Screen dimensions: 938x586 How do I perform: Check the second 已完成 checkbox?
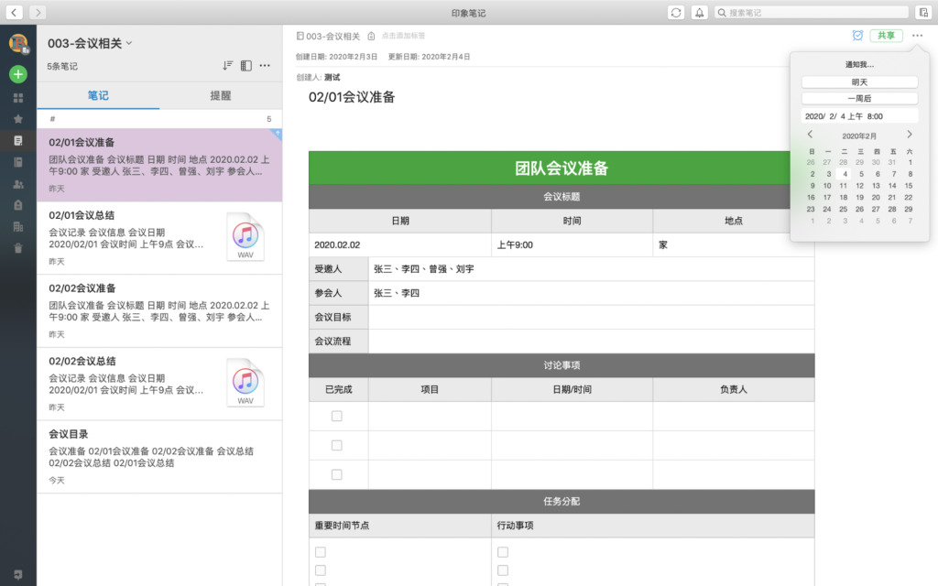pos(337,445)
